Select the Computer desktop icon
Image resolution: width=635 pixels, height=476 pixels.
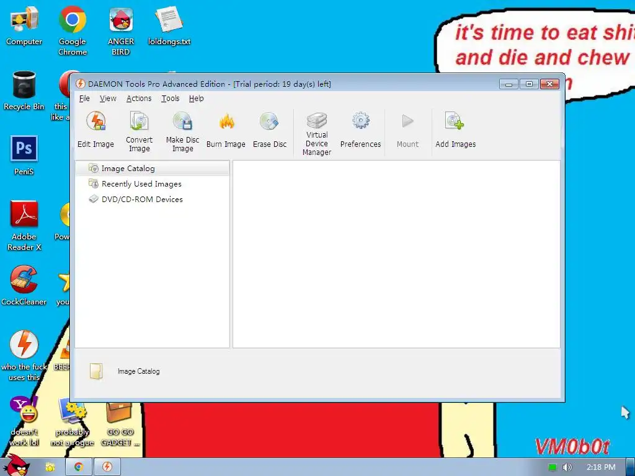[x=24, y=26]
